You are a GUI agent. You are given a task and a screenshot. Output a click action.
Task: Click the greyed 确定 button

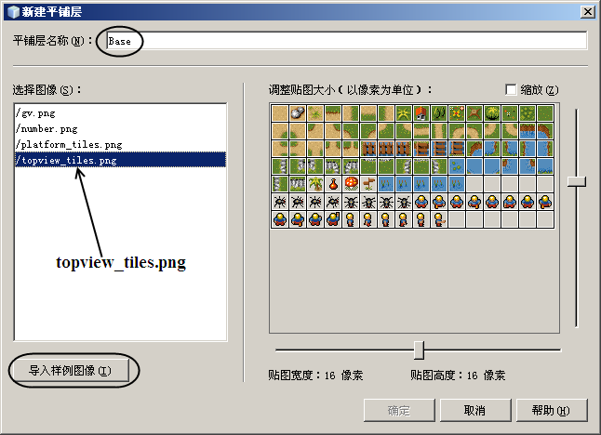tap(399, 411)
